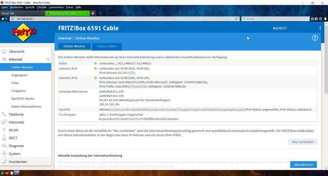328x176 pixels.
Task: Reload the page with the refresh icon
Action: tap(236, 19)
